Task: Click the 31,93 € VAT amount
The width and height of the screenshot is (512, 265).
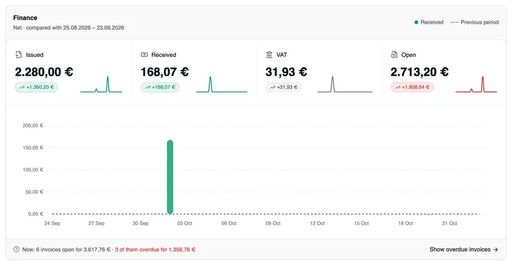Action: 286,72
